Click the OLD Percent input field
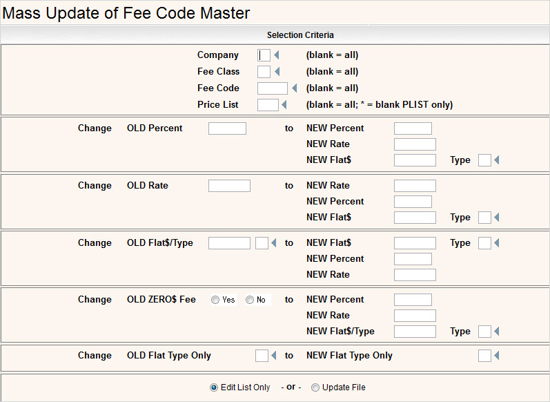550x402 pixels. pyautogui.click(x=227, y=128)
